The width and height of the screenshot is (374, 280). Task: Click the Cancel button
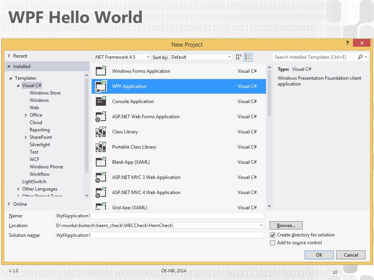[351, 255]
